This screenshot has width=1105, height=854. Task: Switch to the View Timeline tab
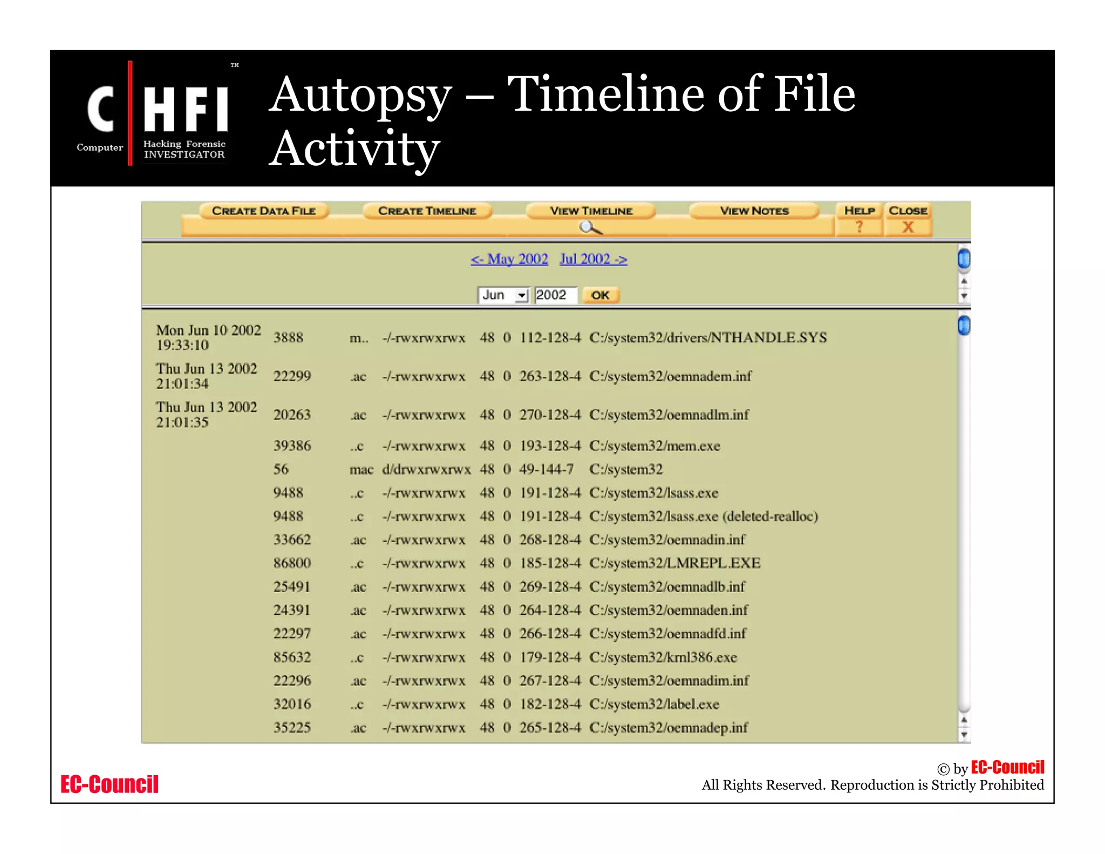pyautogui.click(x=591, y=211)
